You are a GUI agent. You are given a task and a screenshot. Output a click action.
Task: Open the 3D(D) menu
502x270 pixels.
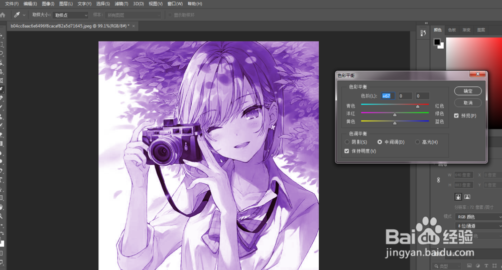coord(139,4)
